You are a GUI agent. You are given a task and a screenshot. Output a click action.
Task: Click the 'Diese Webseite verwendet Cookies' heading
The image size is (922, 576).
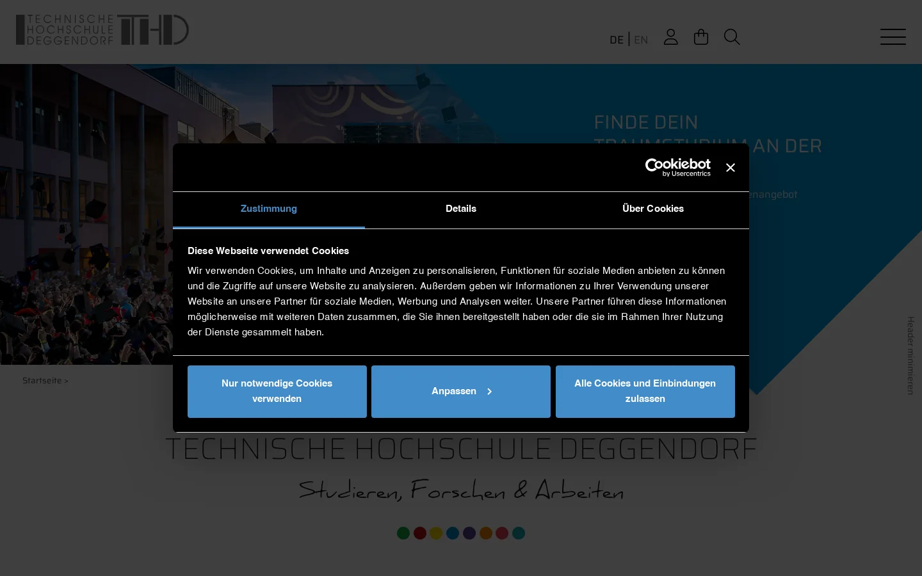click(268, 251)
